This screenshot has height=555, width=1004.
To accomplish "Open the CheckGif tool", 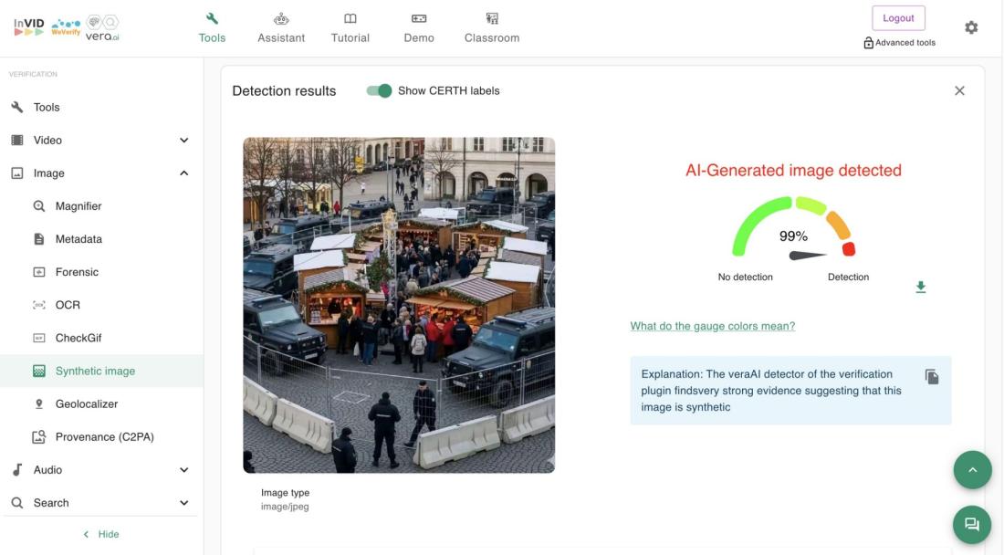I will pos(78,338).
